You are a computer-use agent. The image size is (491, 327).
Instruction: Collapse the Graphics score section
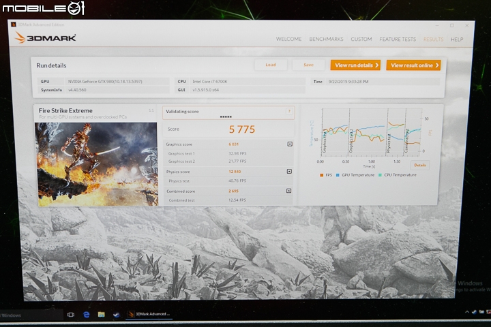coord(290,144)
